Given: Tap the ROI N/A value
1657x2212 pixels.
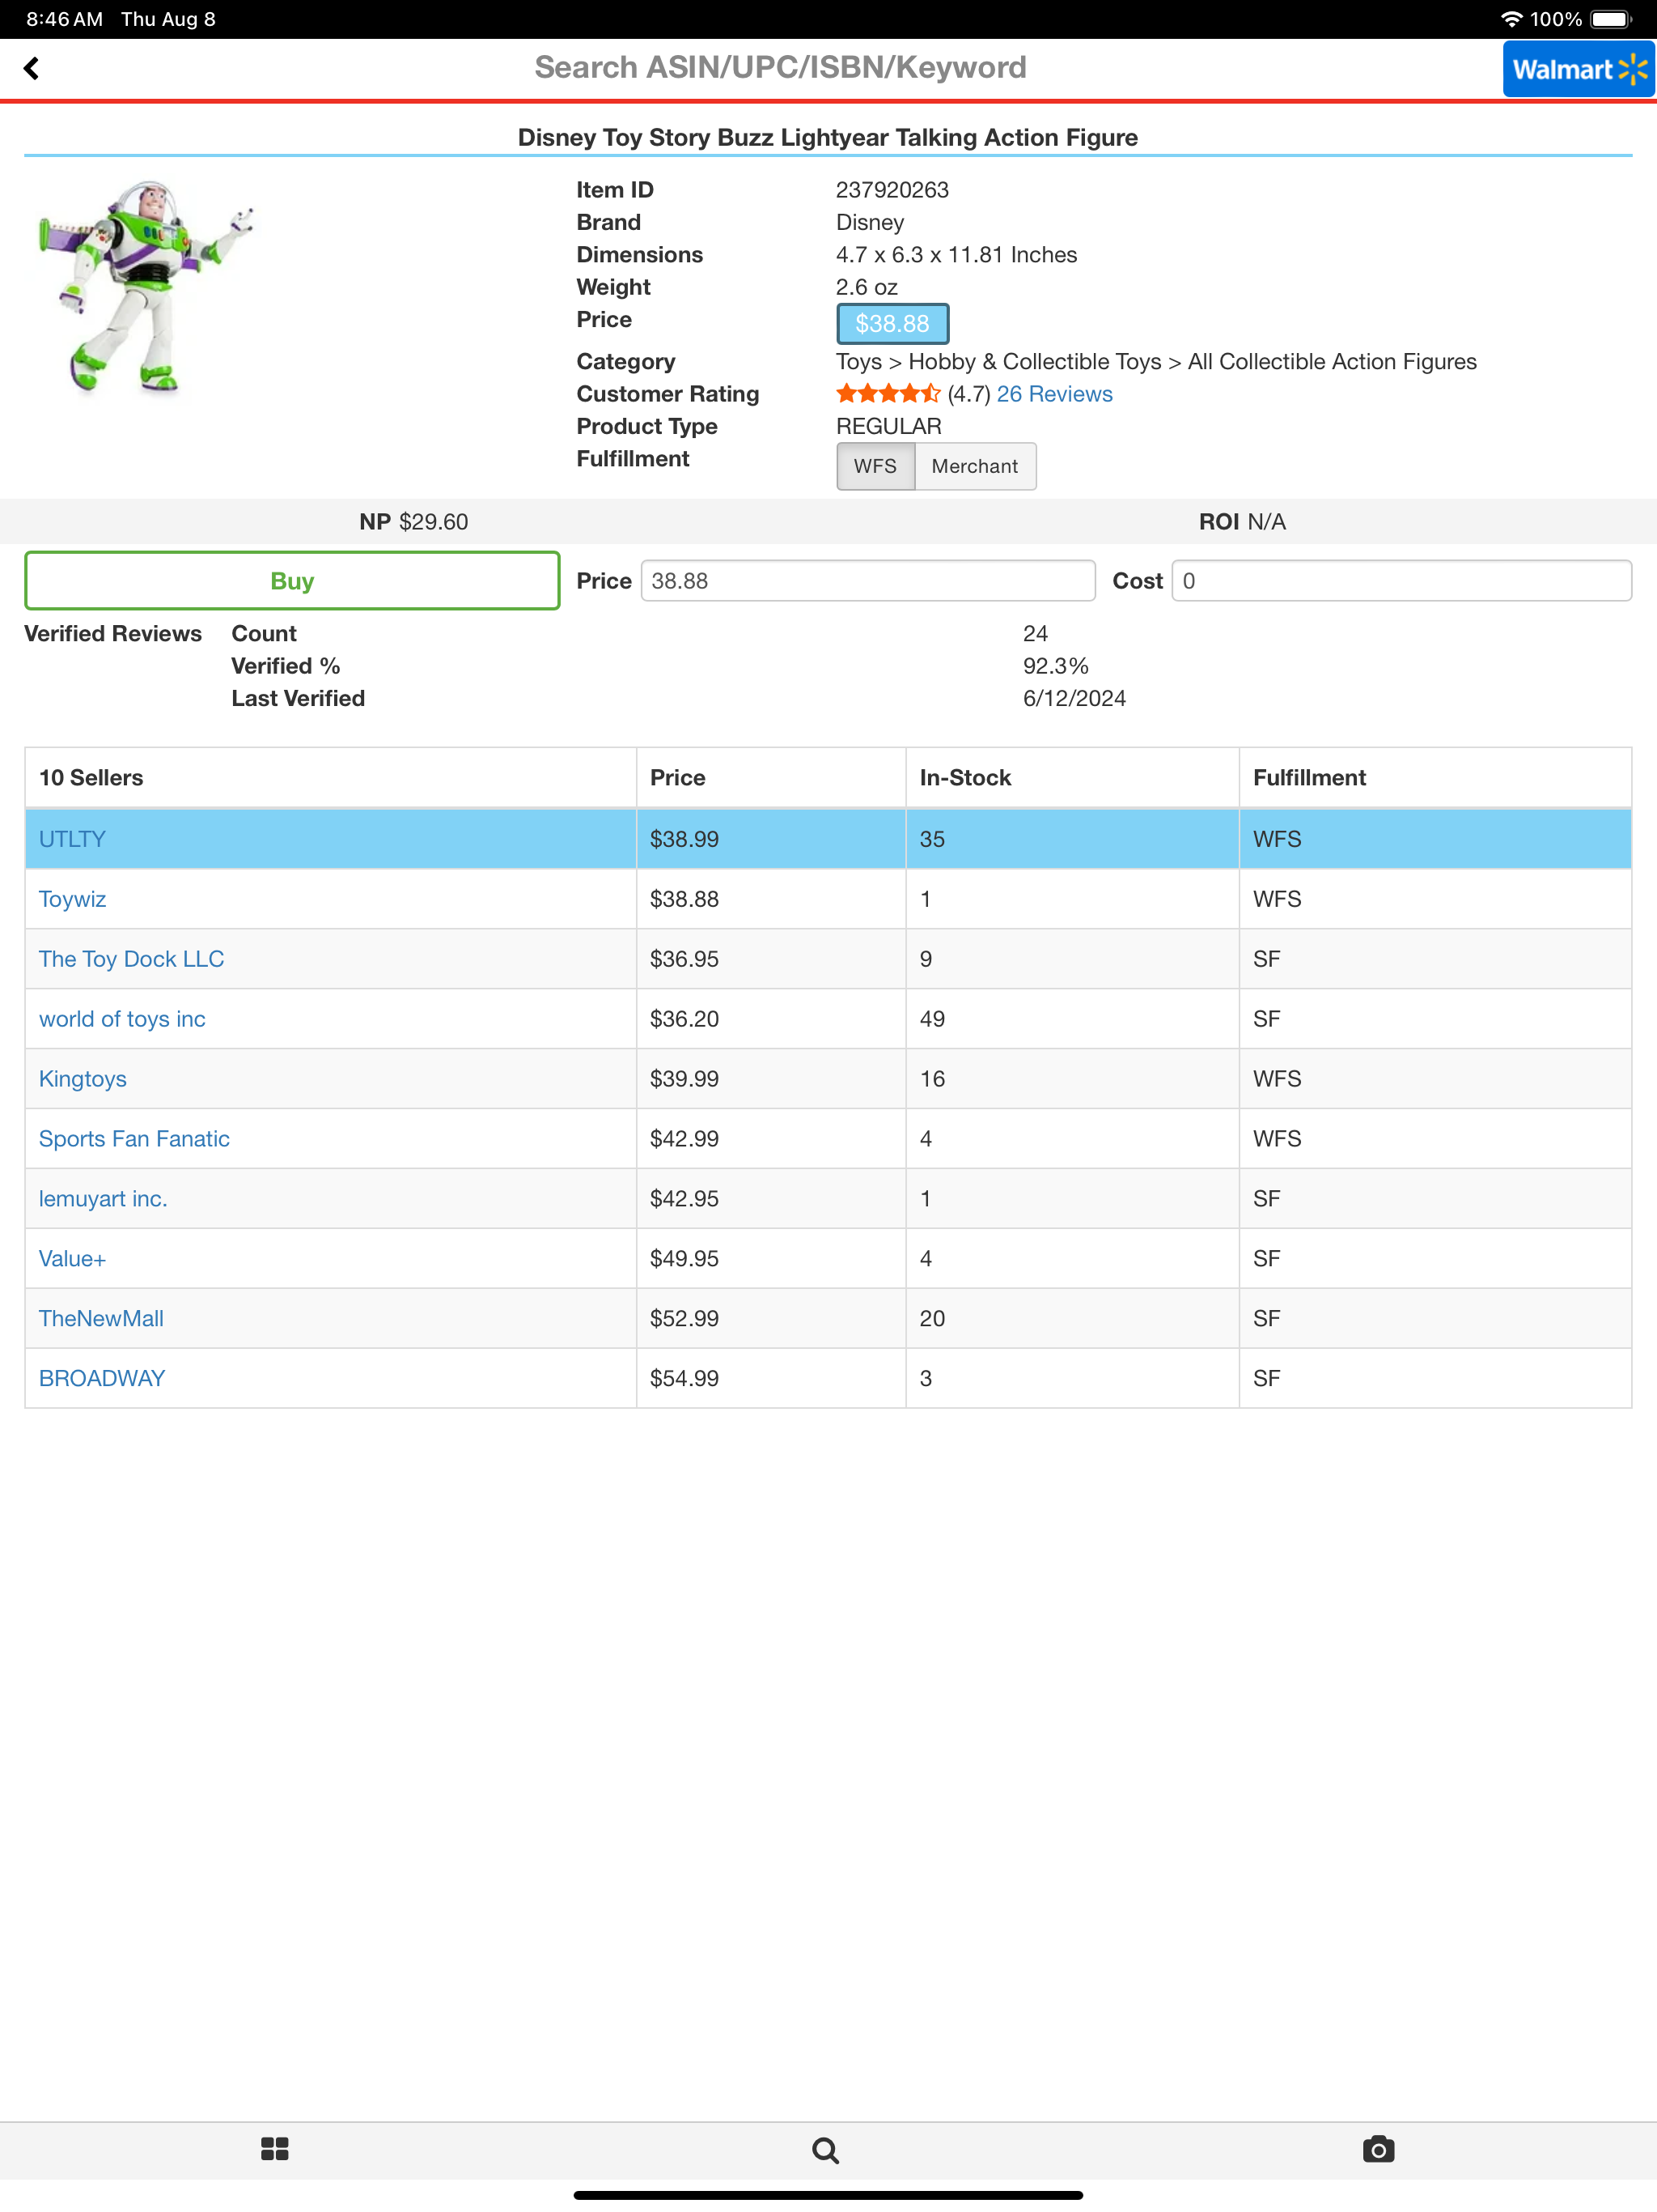Looking at the screenshot, I should pyautogui.click(x=1266, y=522).
